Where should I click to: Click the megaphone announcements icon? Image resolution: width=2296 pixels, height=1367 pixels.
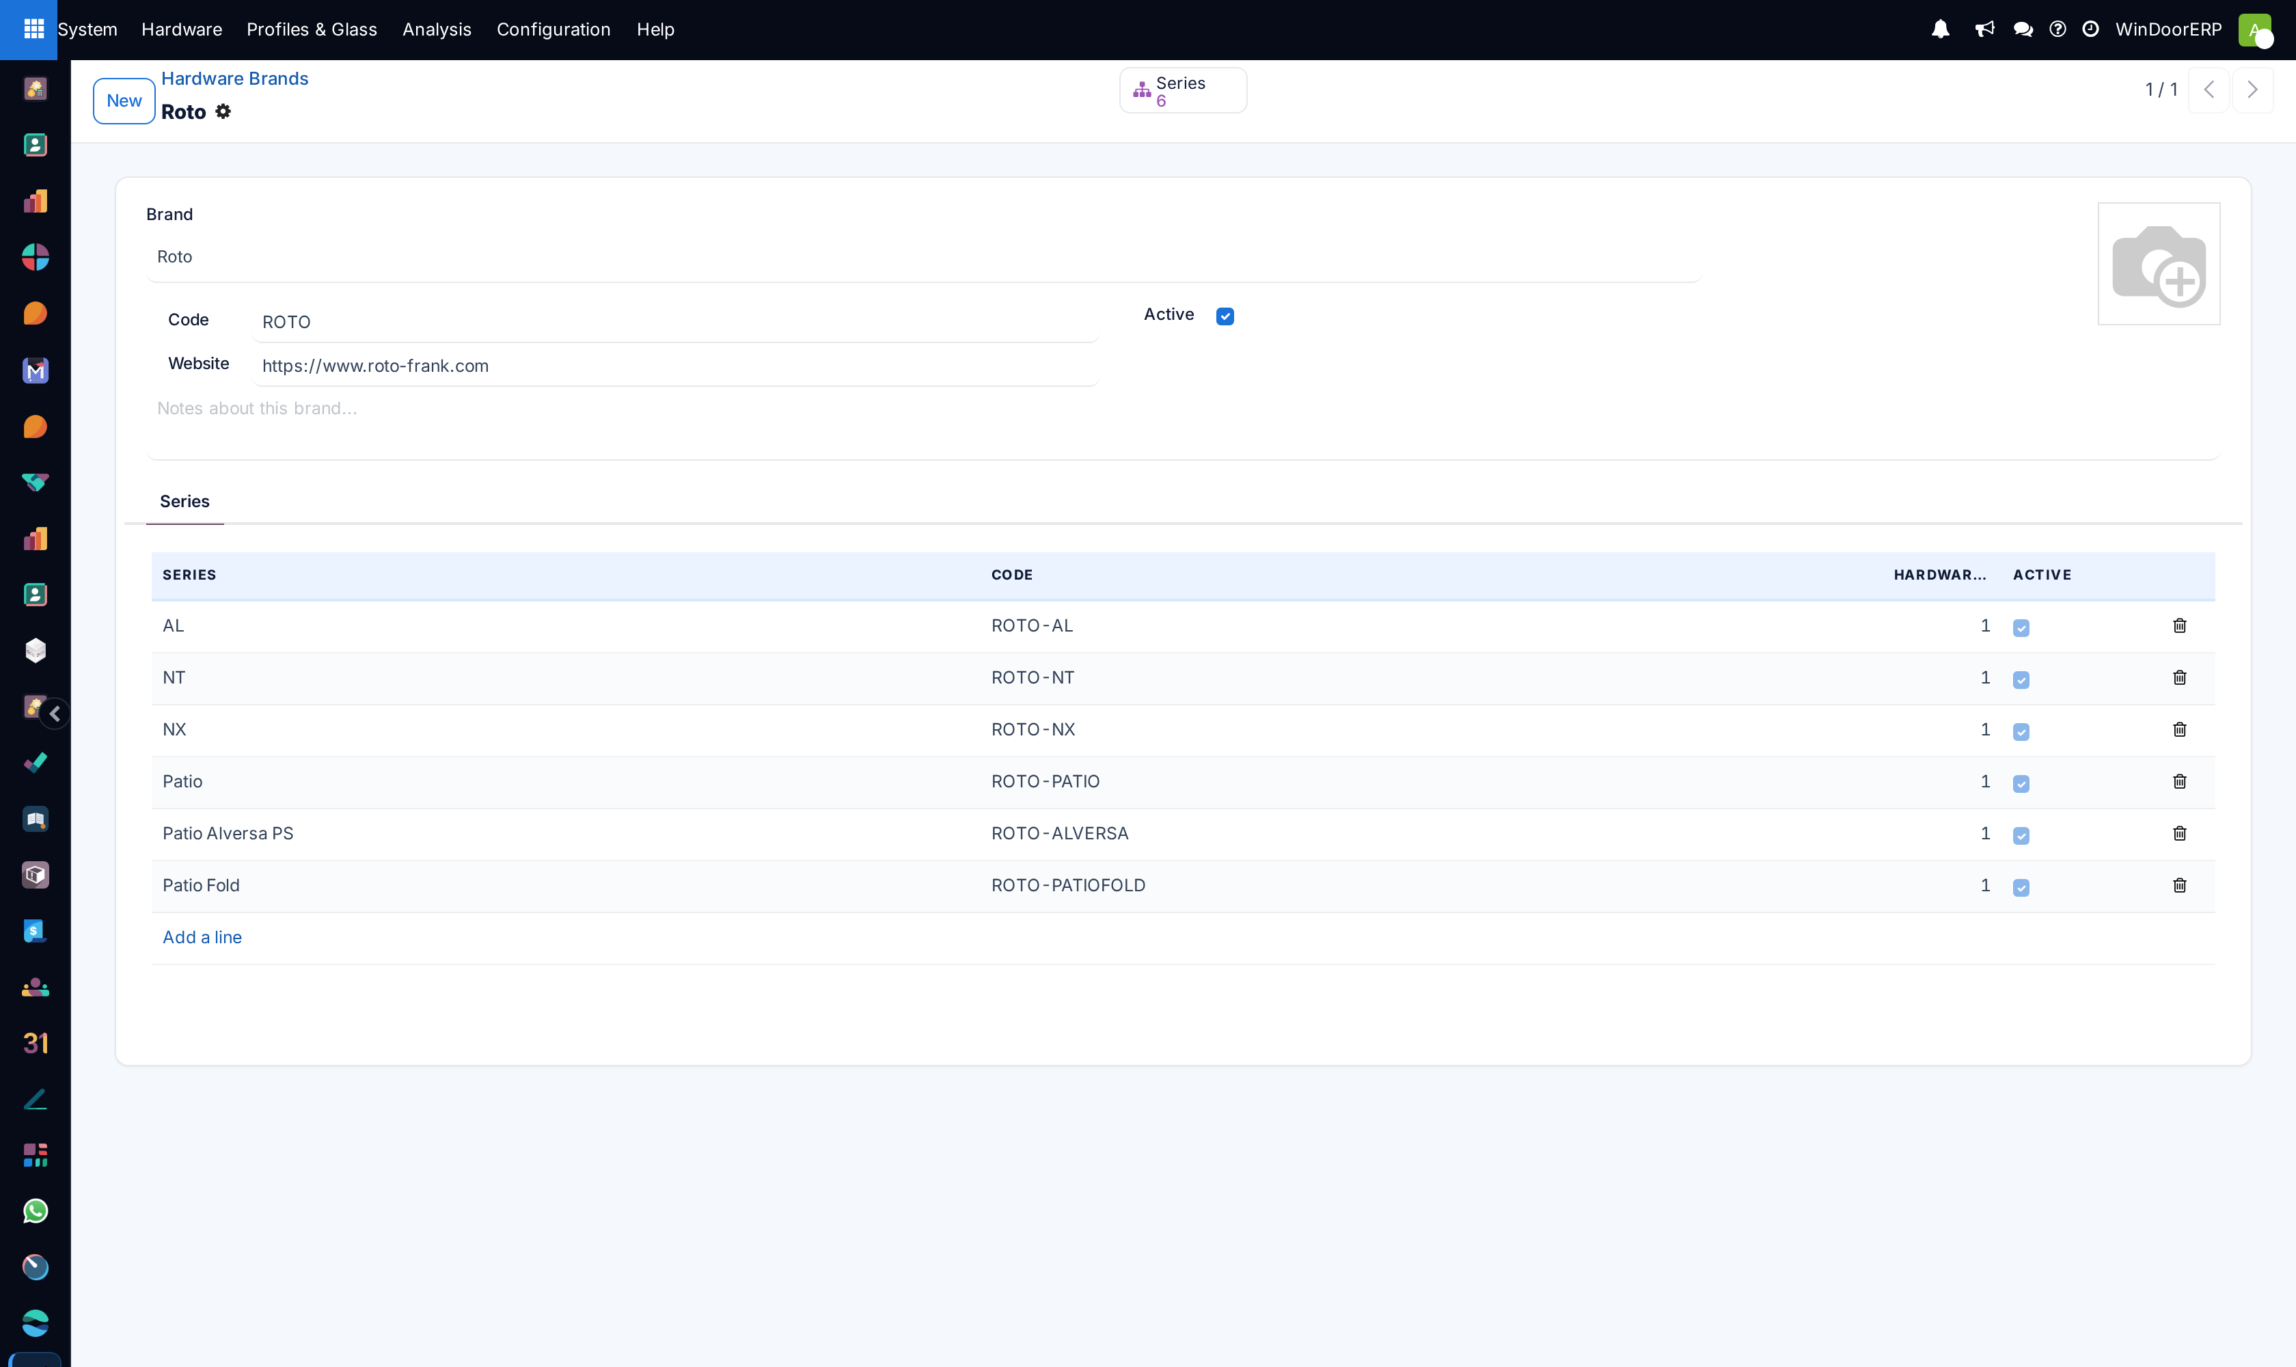[x=1984, y=29]
